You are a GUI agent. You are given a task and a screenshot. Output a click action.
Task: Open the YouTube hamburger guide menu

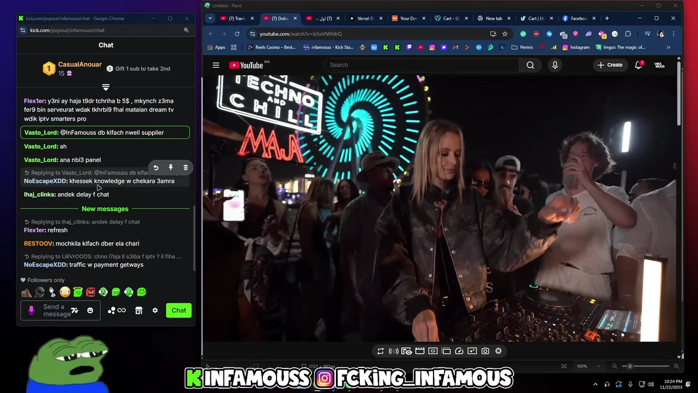click(x=216, y=65)
